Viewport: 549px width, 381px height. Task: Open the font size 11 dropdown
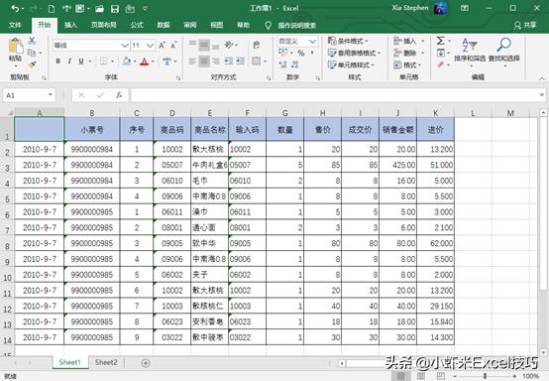150,46
